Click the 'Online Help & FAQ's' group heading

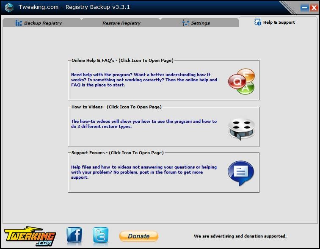click(122, 61)
